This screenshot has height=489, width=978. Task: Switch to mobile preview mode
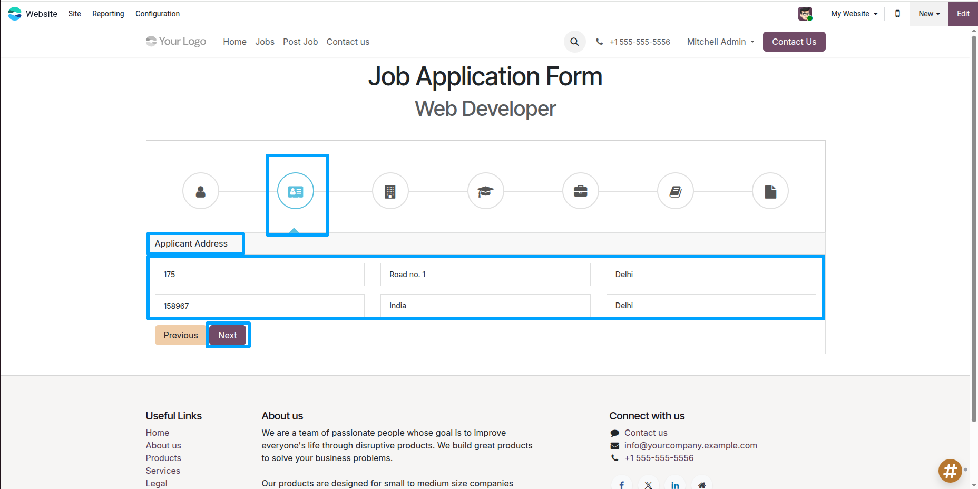897,13
